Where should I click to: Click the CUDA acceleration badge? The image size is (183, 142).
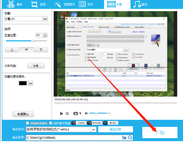pyautogui.click(x=79, y=123)
